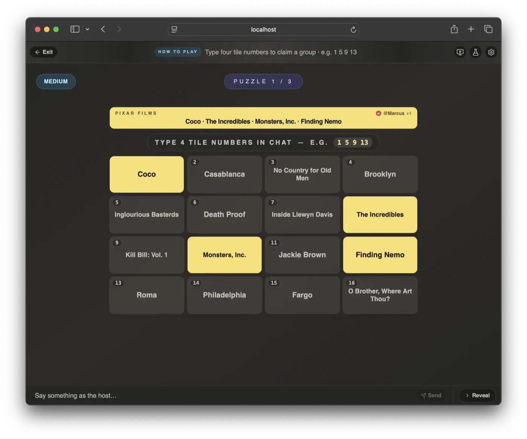Select The Incredibles tile
This screenshot has width=527, height=439.
pyautogui.click(x=380, y=215)
